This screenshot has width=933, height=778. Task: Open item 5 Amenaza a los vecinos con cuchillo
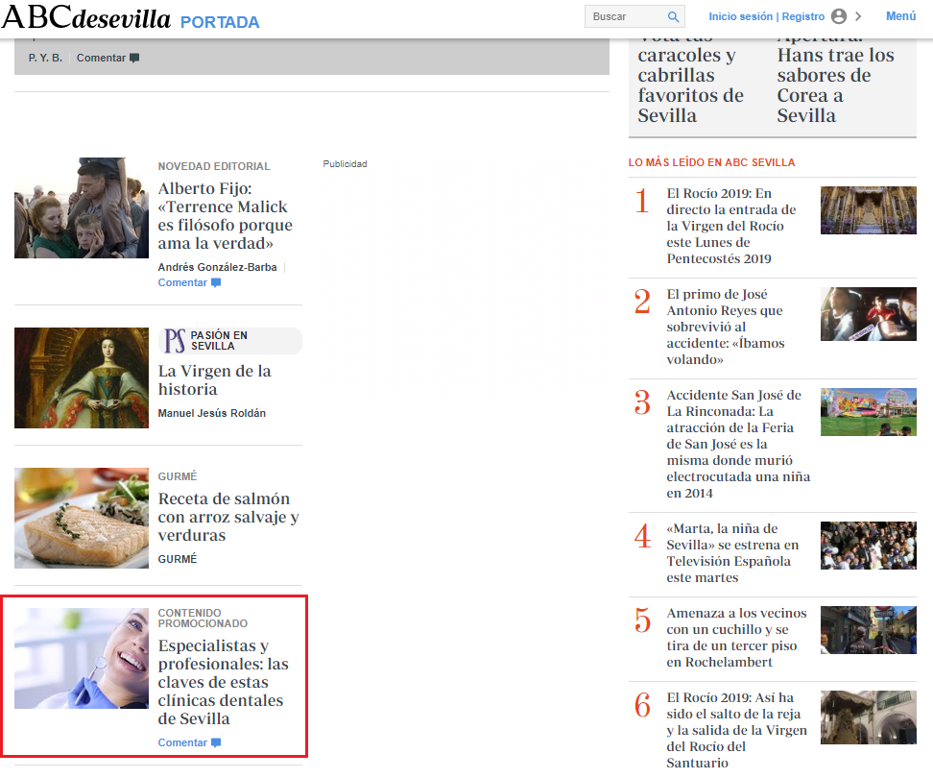coord(736,638)
